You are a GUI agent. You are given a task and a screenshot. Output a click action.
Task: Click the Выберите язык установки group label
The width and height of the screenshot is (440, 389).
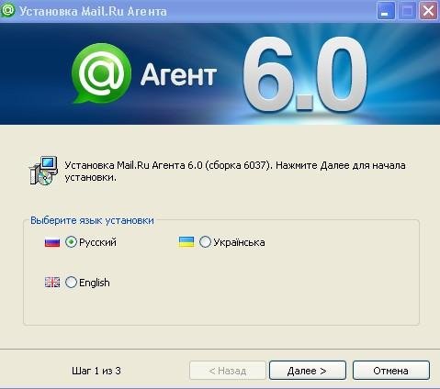tap(92, 220)
